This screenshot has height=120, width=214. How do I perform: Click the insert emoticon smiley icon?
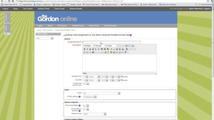(108, 52)
